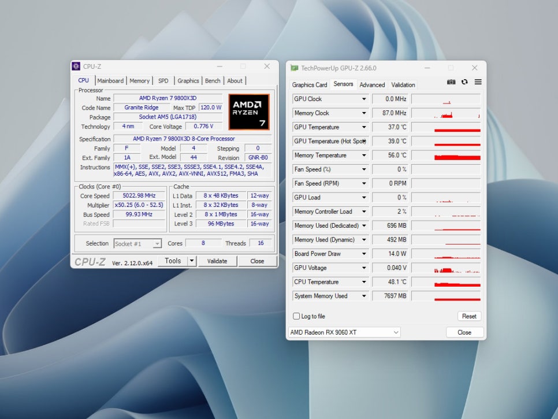Image resolution: width=558 pixels, height=419 pixels.
Task: Click the '0.776 V' Core Voltage value
Action: coord(203,127)
